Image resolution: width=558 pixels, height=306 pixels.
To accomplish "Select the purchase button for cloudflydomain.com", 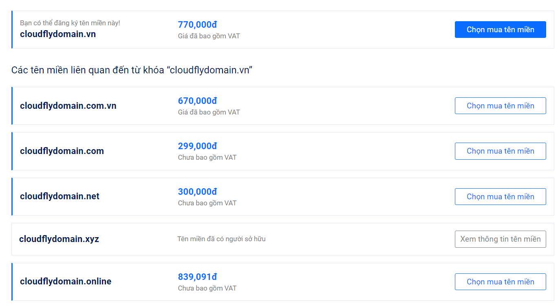I will coord(500,151).
